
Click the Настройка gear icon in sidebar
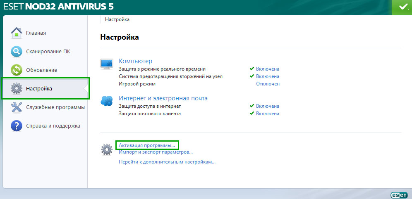(x=16, y=89)
